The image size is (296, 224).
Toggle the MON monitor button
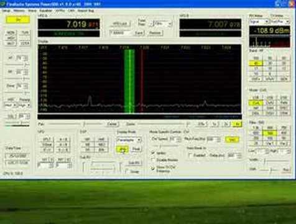[11, 32]
